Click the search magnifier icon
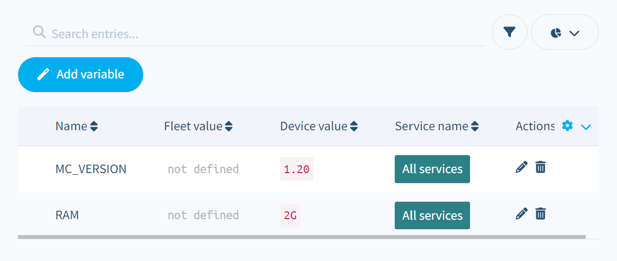Viewport: 617px width, 261px height. [x=39, y=33]
